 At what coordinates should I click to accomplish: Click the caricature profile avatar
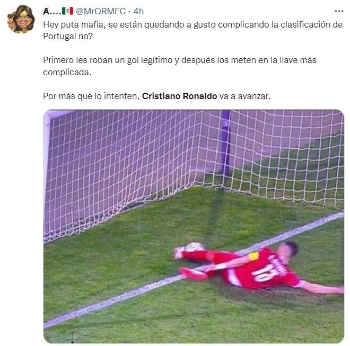(21, 19)
